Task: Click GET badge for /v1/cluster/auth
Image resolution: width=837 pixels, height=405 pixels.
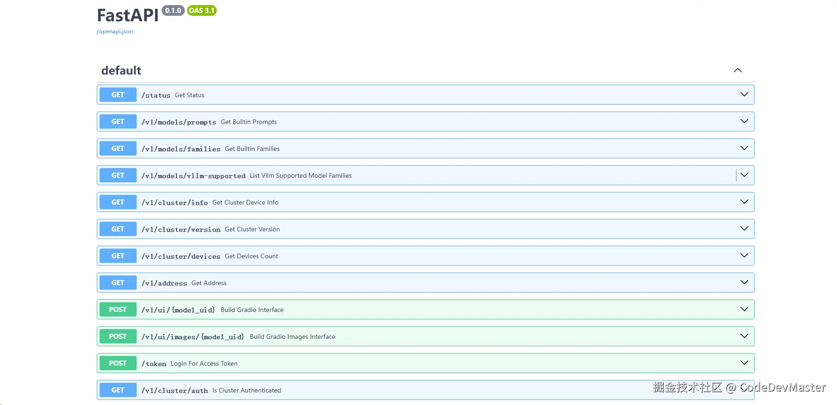Action: coord(118,390)
